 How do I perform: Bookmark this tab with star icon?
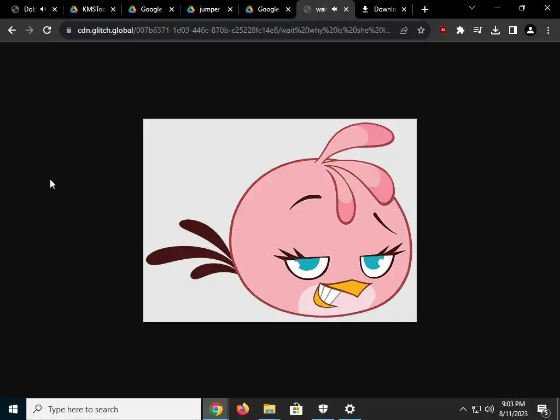421,31
